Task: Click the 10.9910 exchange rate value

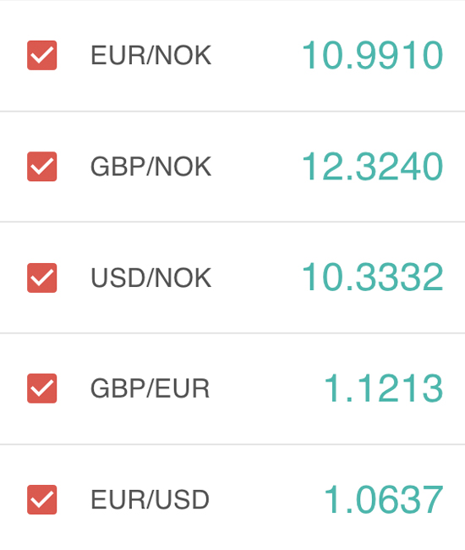Action: click(373, 55)
